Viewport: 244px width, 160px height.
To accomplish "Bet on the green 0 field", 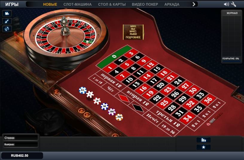I will click(x=114, y=56).
